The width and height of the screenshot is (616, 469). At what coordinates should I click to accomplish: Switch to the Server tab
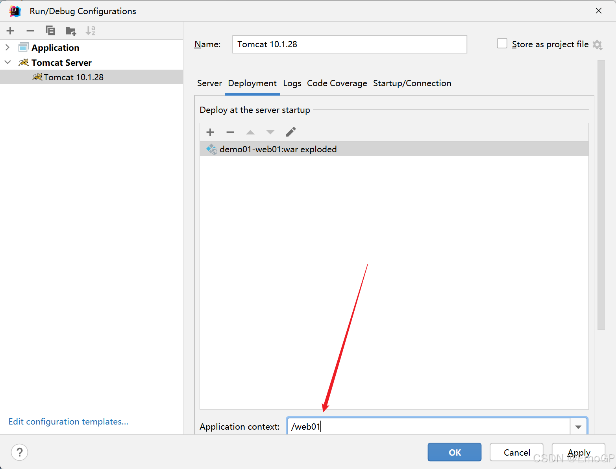pos(209,83)
